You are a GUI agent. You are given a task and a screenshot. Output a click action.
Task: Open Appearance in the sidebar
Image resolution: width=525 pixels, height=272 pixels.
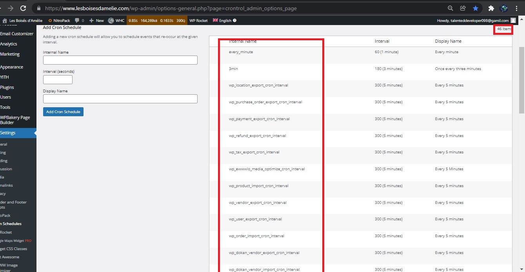tap(12, 67)
